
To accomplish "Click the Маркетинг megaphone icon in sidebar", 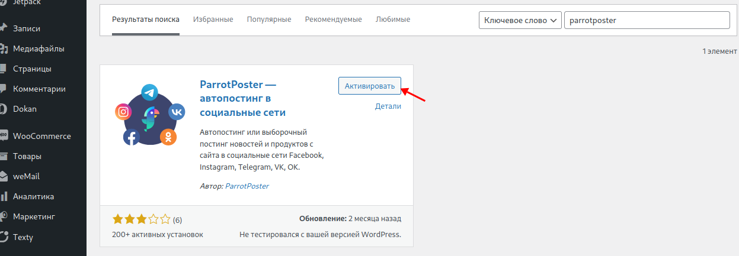I will coord(3,216).
